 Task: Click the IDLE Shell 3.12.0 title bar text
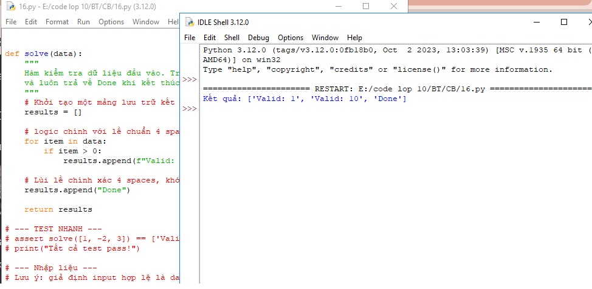point(223,23)
